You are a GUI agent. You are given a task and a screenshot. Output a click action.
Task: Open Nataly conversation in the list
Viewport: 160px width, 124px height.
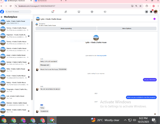point(15,84)
